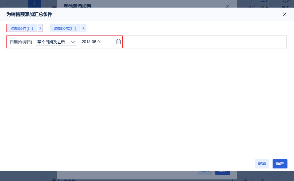Viewport: 294px width, 181px height.
Task: Click the blue + add icon top left
Action: click(x=34, y=3)
